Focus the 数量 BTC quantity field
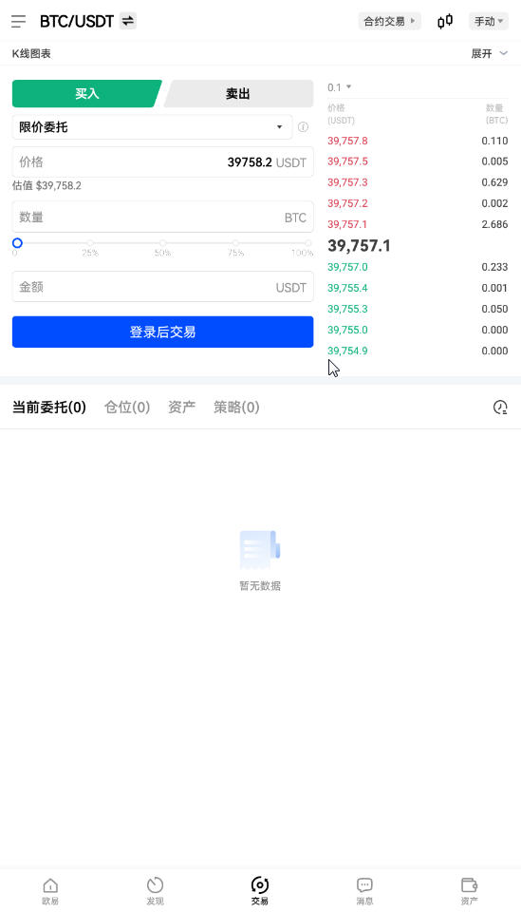This screenshot has height=912, width=521. pos(162,217)
